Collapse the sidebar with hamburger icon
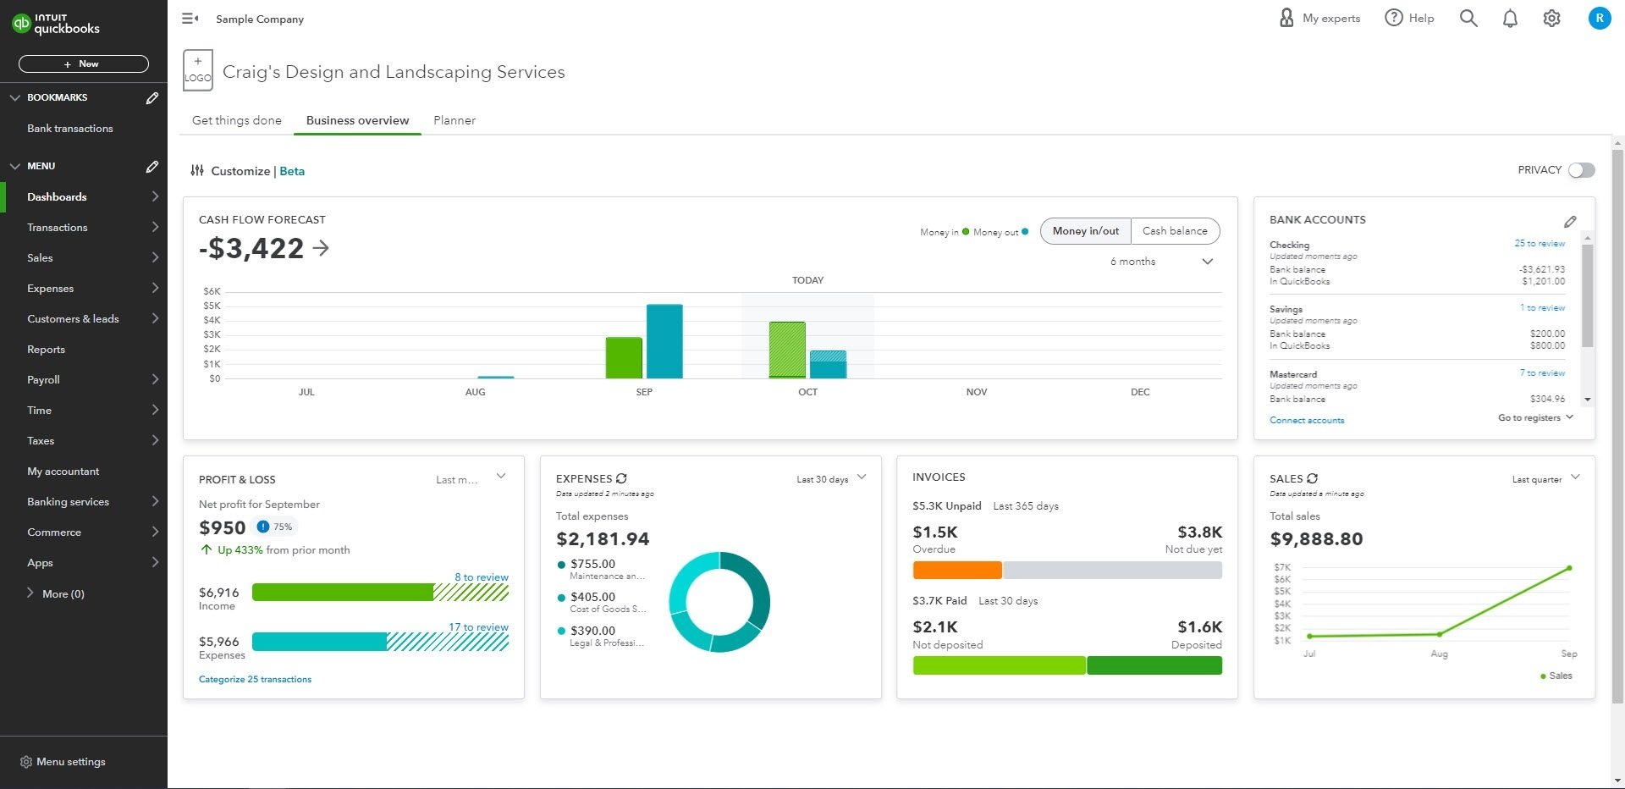Viewport: 1625px width, 789px height. (x=190, y=19)
